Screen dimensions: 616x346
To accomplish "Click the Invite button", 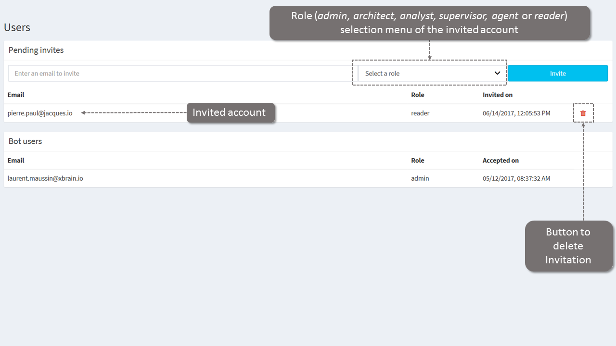I will (x=558, y=73).
